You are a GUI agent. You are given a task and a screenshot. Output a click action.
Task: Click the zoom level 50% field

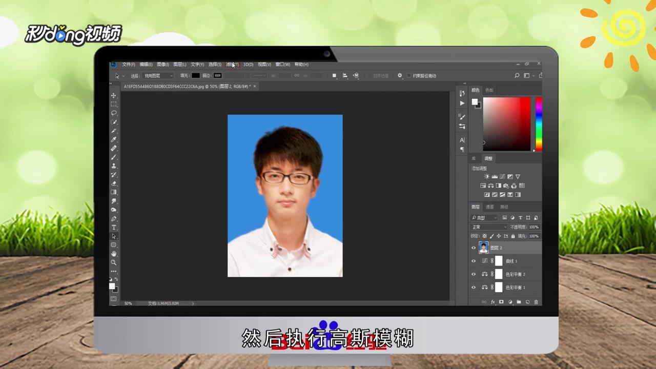coord(128,303)
